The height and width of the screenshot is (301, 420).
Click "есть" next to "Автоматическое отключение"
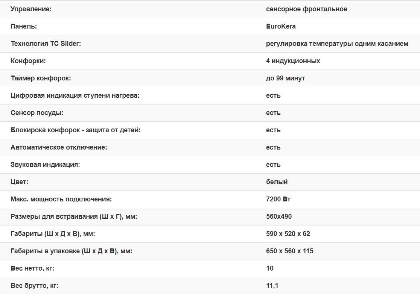pyautogui.click(x=273, y=147)
